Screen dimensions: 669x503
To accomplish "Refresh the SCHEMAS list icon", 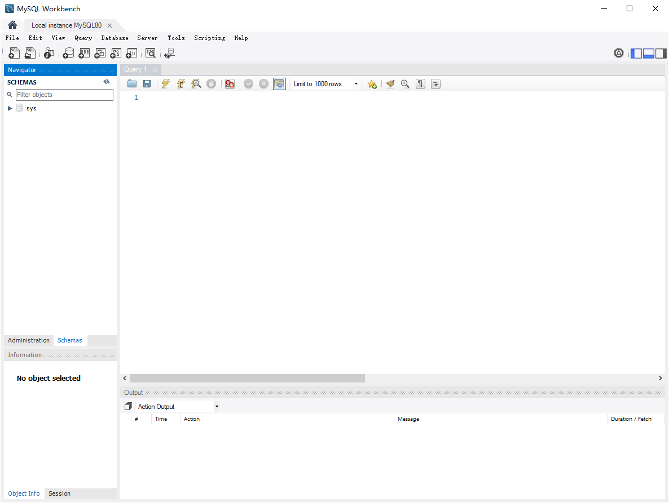I will pyautogui.click(x=107, y=82).
